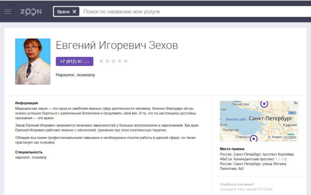Reveal the +7 (812) phone number
The height and width of the screenshot is (195, 311).
click(74, 61)
